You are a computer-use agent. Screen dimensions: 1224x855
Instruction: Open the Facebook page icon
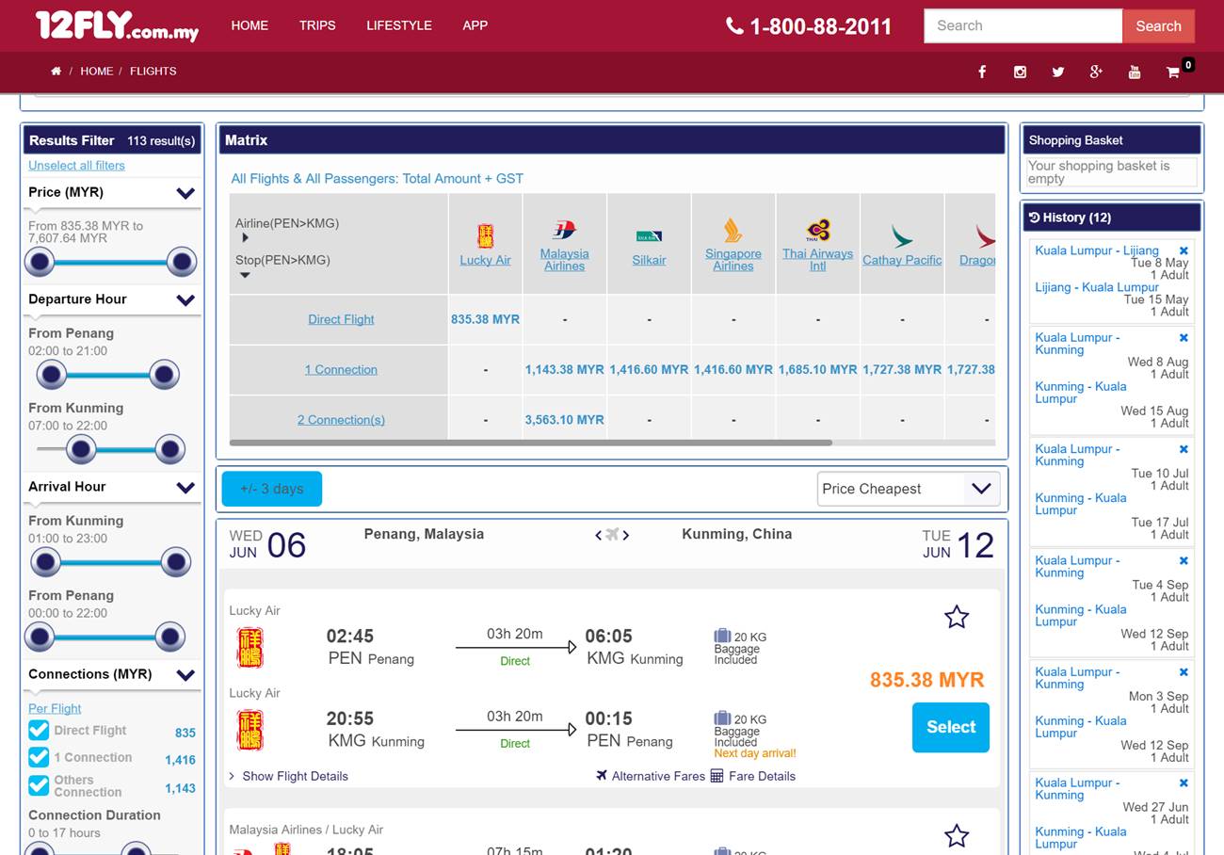982,72
